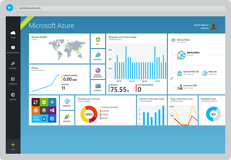Click the Safari legend entry
The image size is (231, 160).
[104, 118]
